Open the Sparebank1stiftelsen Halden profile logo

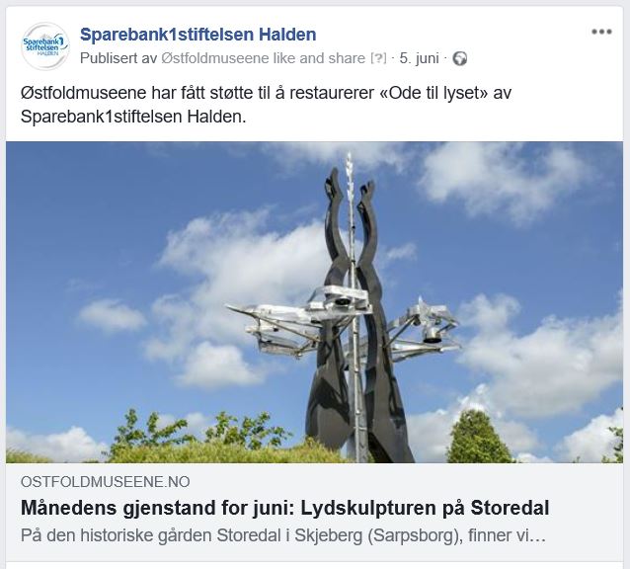click(x=45, y=46)
